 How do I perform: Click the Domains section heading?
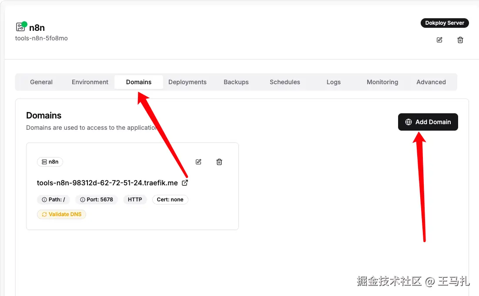44,115
